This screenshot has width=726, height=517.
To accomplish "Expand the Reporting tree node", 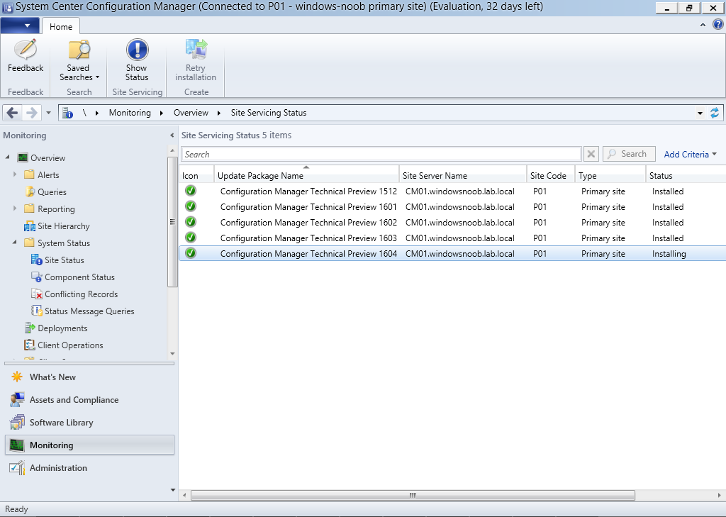I will pyautogui.click(x=15, y=209).
